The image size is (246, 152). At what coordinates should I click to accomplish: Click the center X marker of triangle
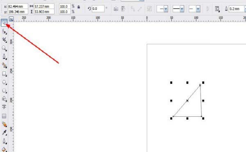coord(187,101)
